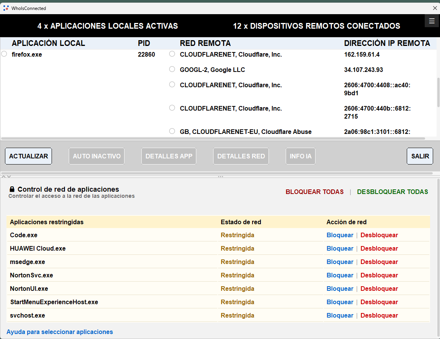The height and width of the screenshot is (339, 440).
Task: Select radio for IP 162.159.61.4
Action: pos(172,54)
